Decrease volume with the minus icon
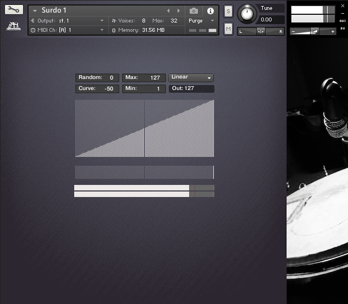 (x=293, y=32)
